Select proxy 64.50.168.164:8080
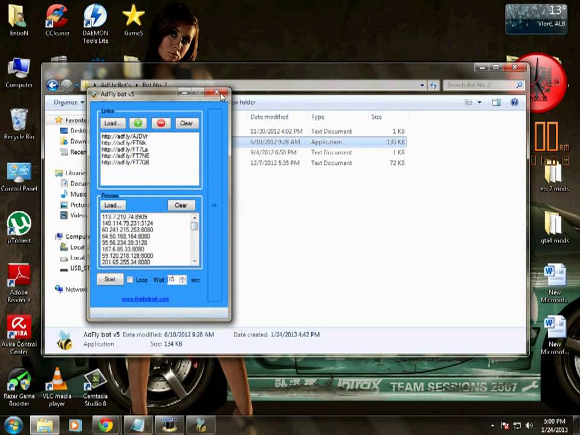Viewport: 580px width, 435px height. (x=126, y=236)
